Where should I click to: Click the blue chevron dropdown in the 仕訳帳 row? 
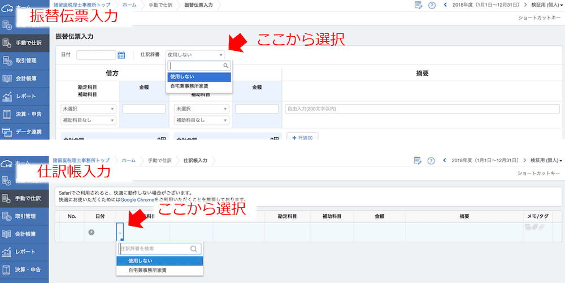[x=120, y=232]
